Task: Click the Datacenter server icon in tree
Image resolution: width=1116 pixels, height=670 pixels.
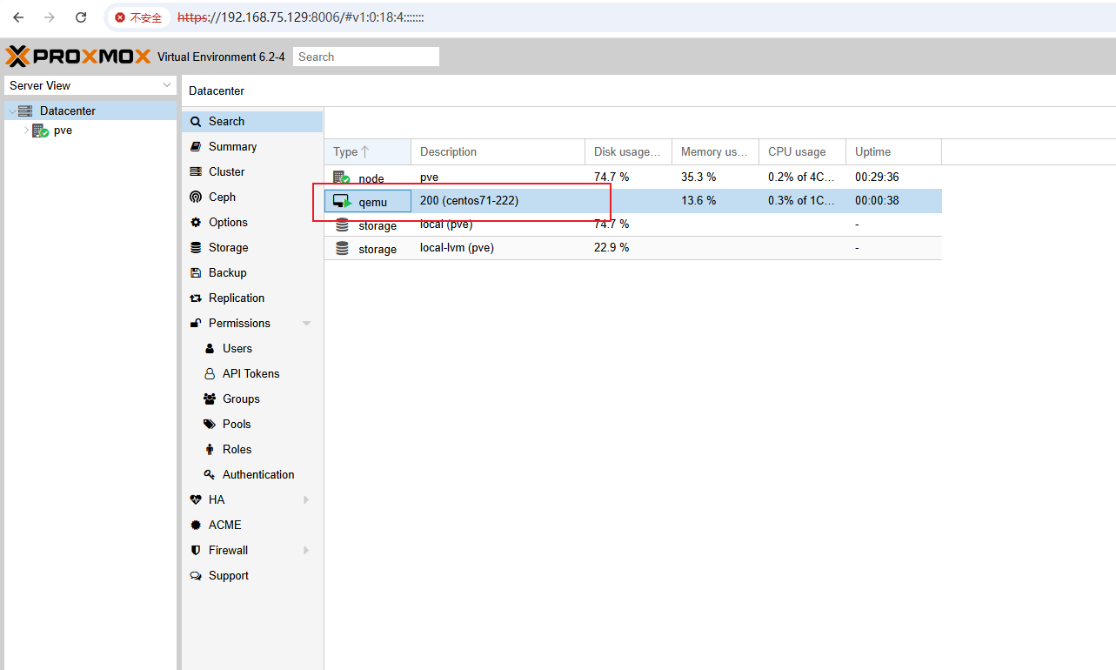Action: (x=25, y=111)
